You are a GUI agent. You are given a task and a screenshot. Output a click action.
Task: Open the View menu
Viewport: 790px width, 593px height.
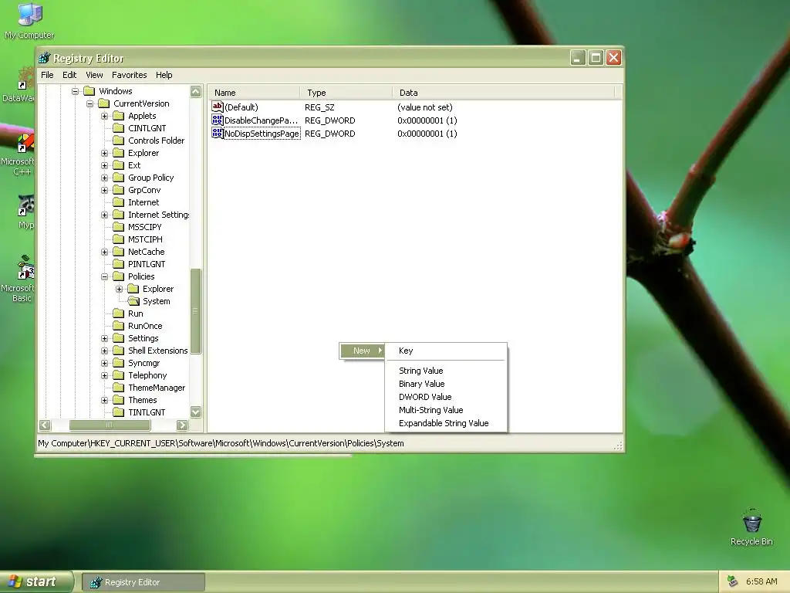pos(93,75)
